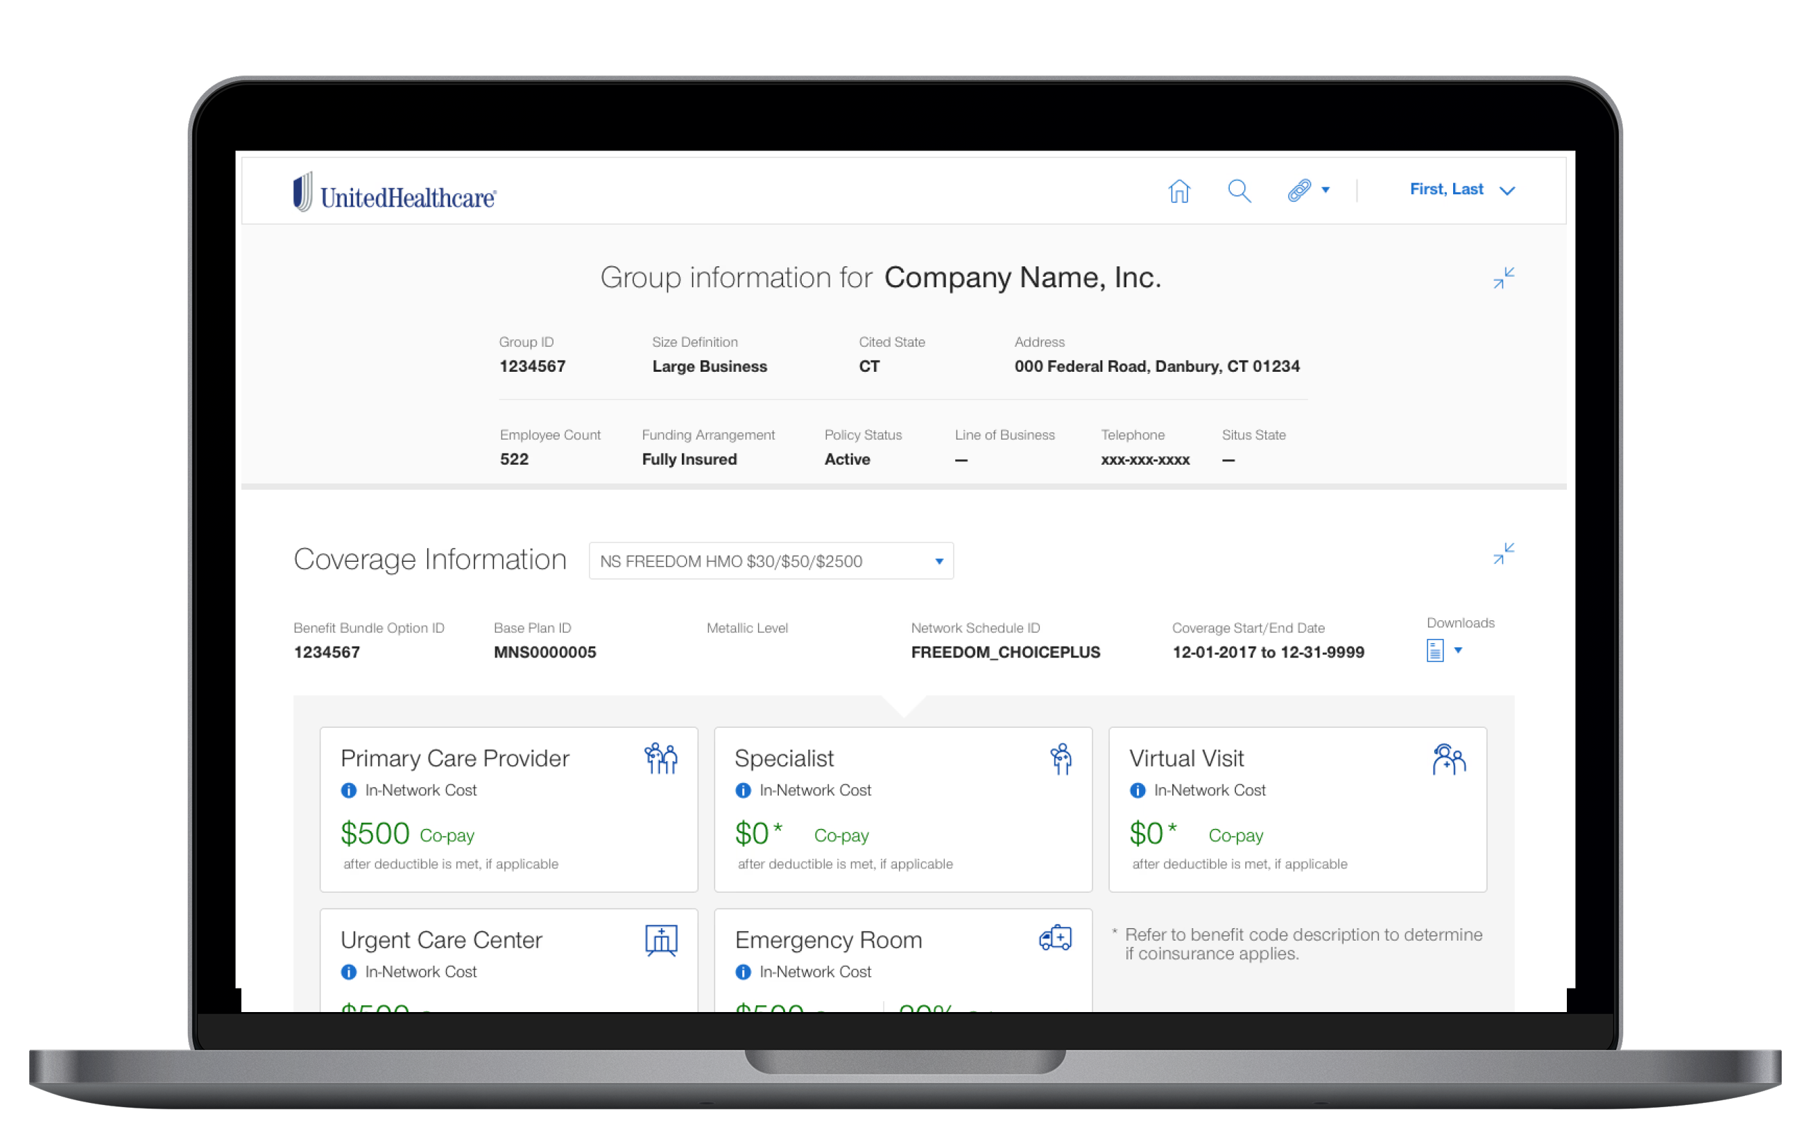Select the Specialist card title
The image size is (1811, 1139).
click(784, 758)
